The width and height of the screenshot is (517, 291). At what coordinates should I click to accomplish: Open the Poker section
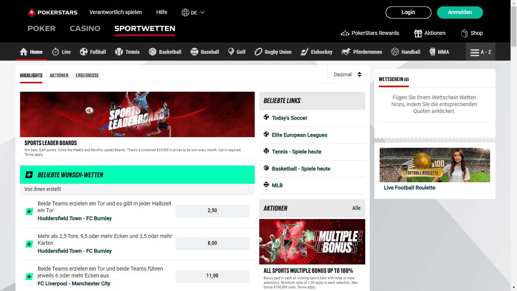tap(42, 28)
